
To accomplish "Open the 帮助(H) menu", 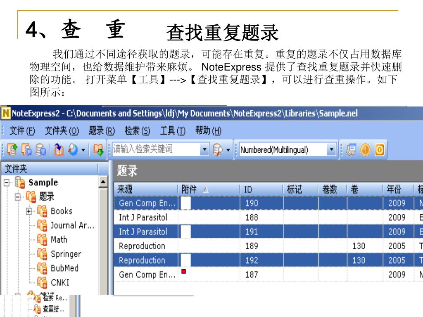I will pos(208,131).
